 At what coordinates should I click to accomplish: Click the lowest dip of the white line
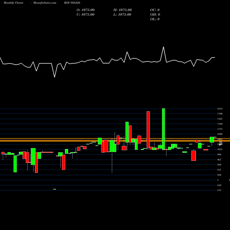click(x=54, y=77)
